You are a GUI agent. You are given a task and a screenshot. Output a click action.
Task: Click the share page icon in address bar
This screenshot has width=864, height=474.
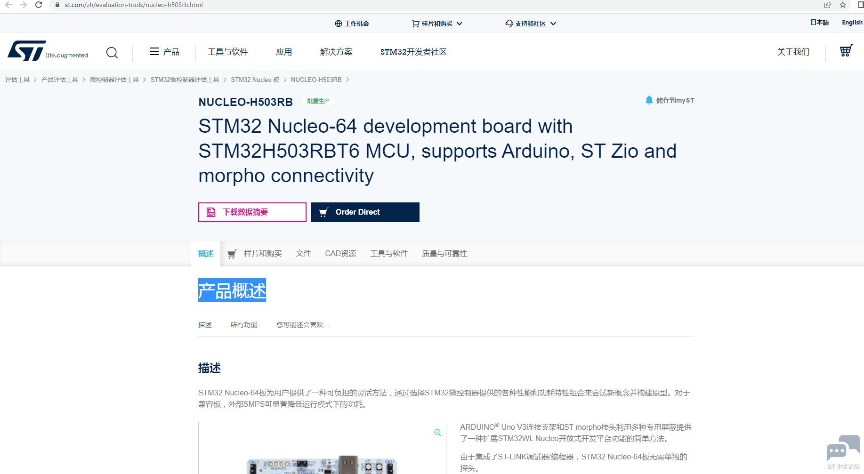(x=828, y=5)
